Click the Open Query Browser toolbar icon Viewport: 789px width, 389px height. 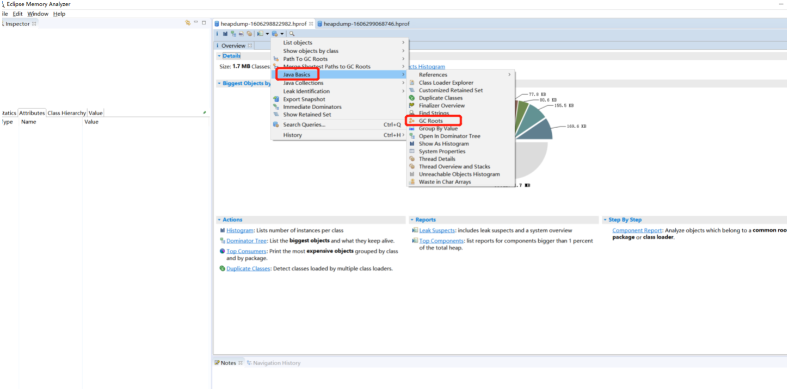coord(275,34)
